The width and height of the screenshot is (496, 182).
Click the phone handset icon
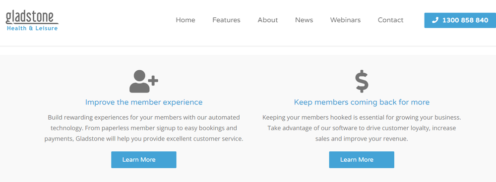435,20
